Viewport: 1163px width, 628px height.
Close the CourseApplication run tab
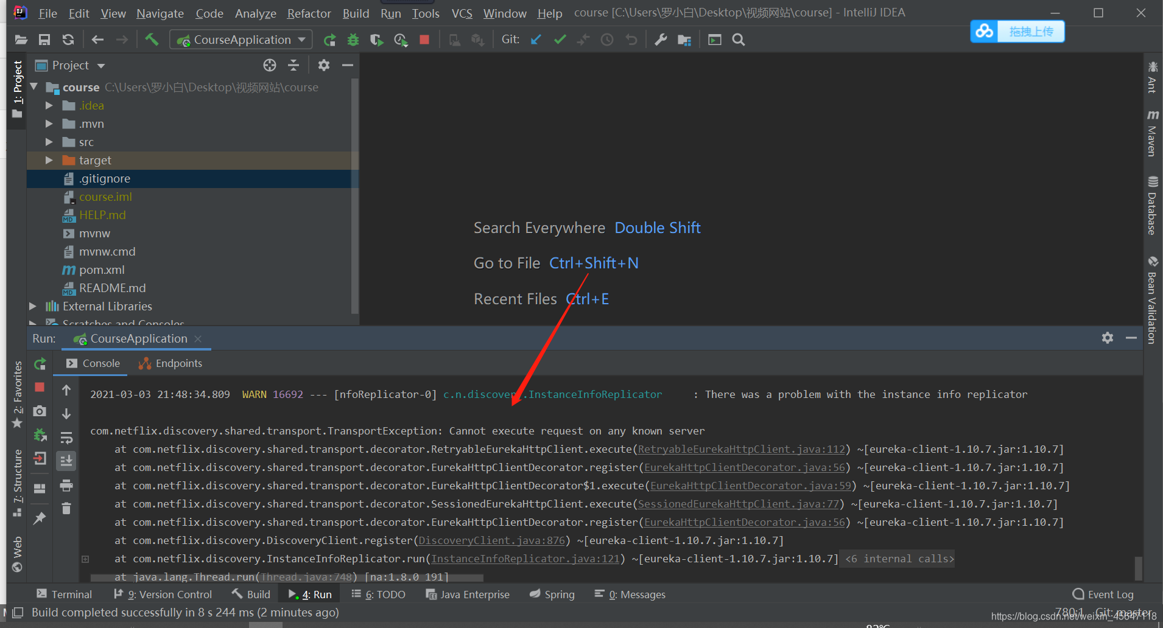click(x=198, y=339)
